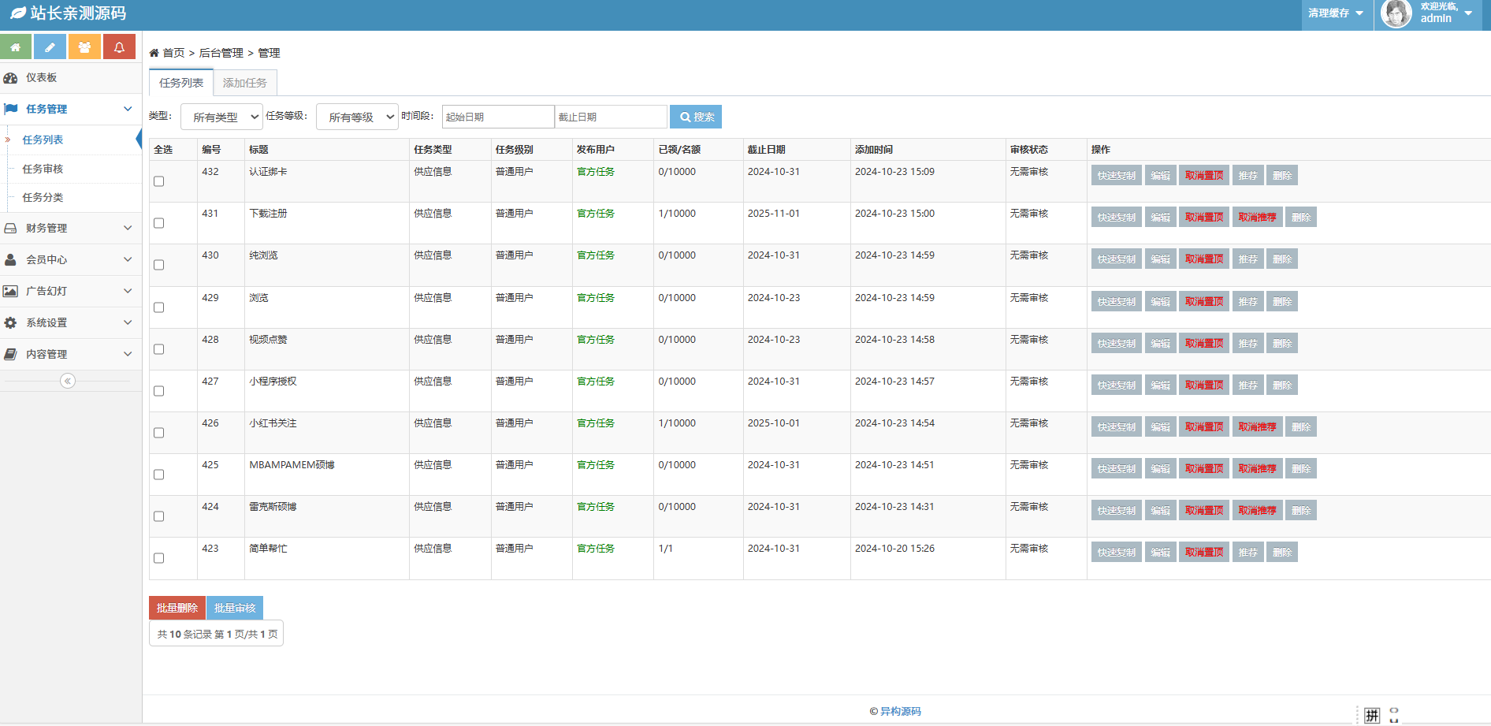Open the 所有等级 task level dropdown
1491x726 pixels.
click(x=357, y=117)
